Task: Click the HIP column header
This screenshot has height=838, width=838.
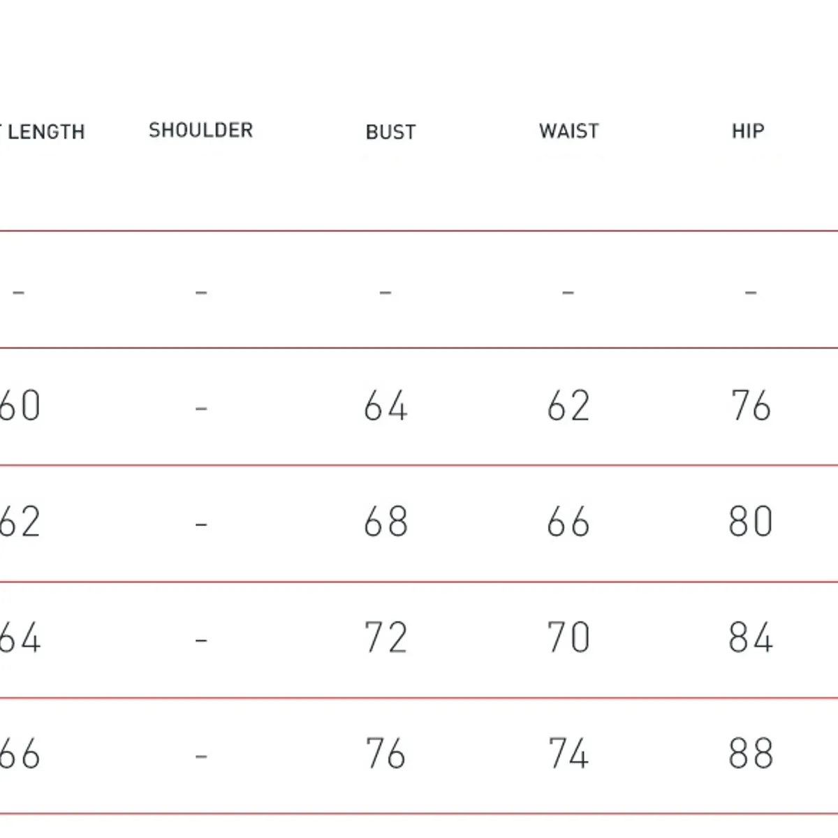Action: tap(748, 131)
